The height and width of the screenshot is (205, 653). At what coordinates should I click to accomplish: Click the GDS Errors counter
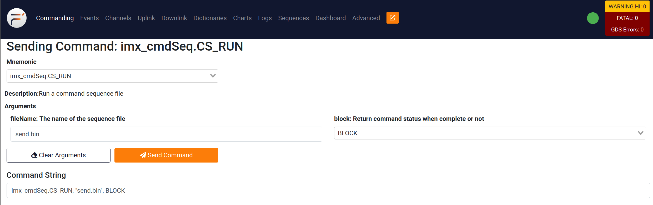tap(627, 30)
